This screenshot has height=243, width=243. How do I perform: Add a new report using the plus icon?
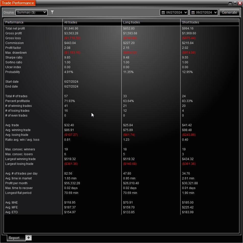point(28,238)
